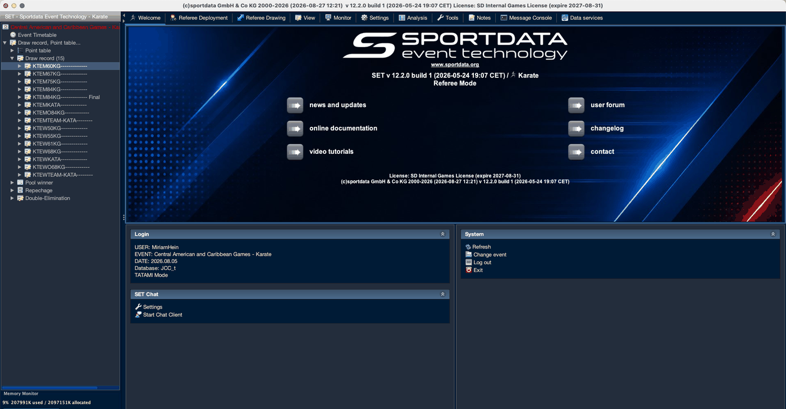
Task: Open the Referee Drawing tab
Action: pyautogui.click(x=261, y=18)
